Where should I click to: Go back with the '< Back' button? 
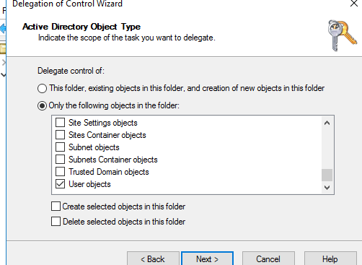[x=153, y=259]
